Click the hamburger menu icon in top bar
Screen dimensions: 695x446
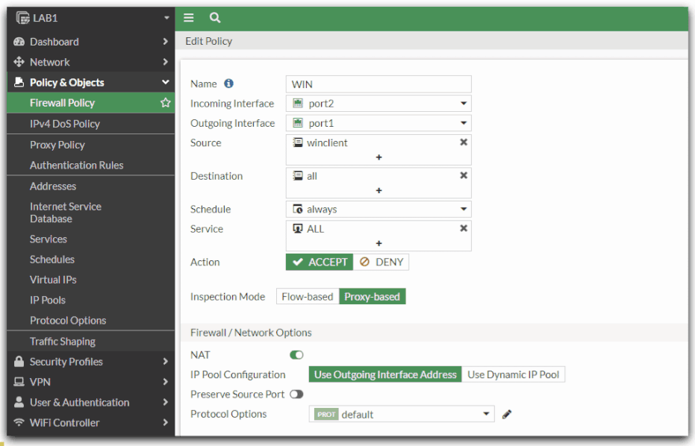[x=189, y=18]
